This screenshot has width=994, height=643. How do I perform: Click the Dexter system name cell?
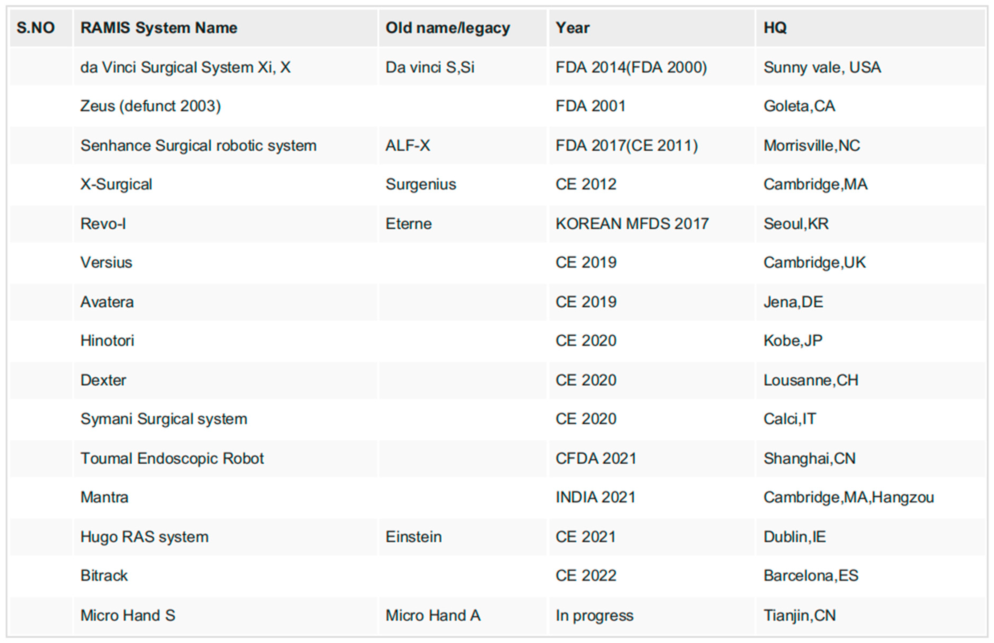point(103,380)
